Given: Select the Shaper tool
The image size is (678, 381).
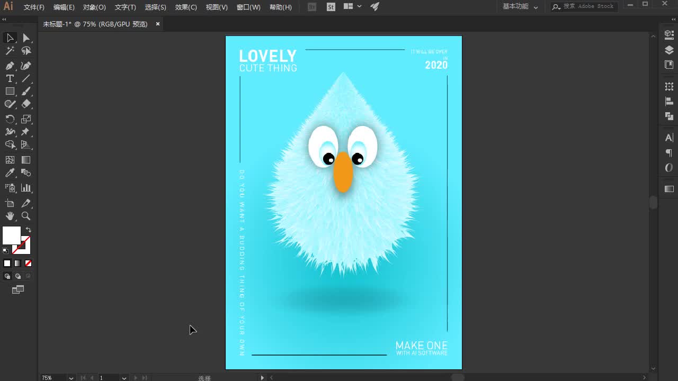Looking at the screenshot, I should (10, 104).
